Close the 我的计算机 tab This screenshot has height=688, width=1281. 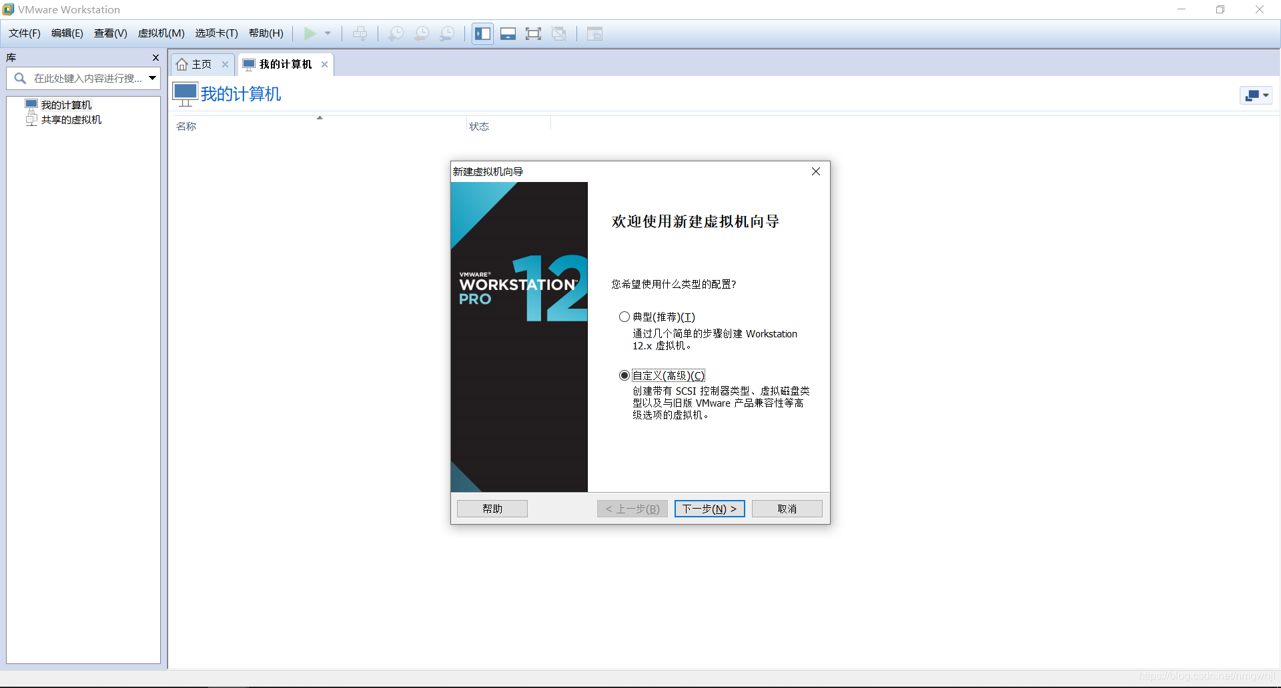pos(324,64)
